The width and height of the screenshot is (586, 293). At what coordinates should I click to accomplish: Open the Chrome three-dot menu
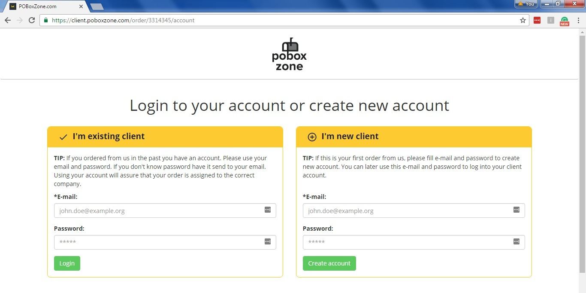pos(578,20)
